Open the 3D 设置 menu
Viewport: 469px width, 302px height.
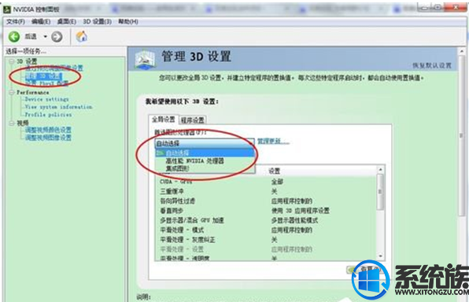point(98,21)
